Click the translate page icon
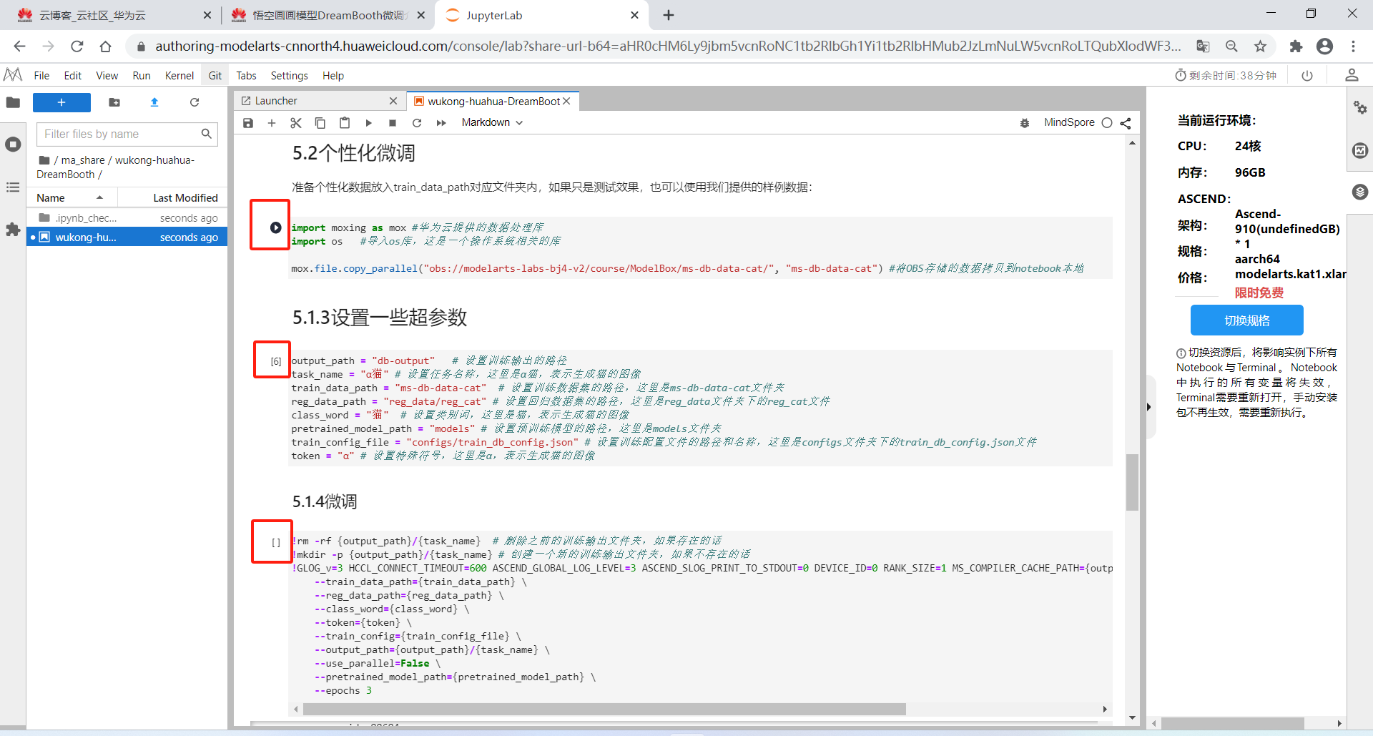This screenshot has width=1373, height=736. pos(1203,46)
